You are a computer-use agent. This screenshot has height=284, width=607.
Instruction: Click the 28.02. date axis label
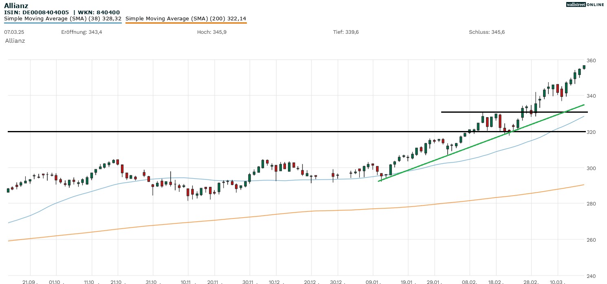(531, 282)
